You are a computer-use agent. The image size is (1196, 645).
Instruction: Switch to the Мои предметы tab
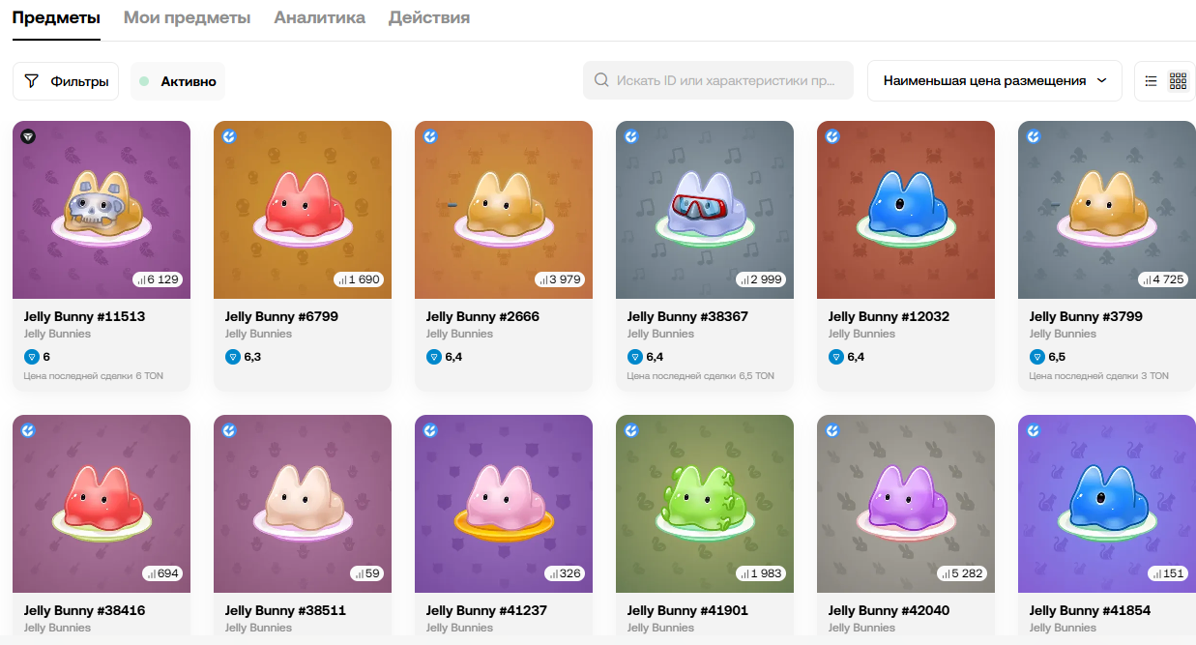[186, 17]
